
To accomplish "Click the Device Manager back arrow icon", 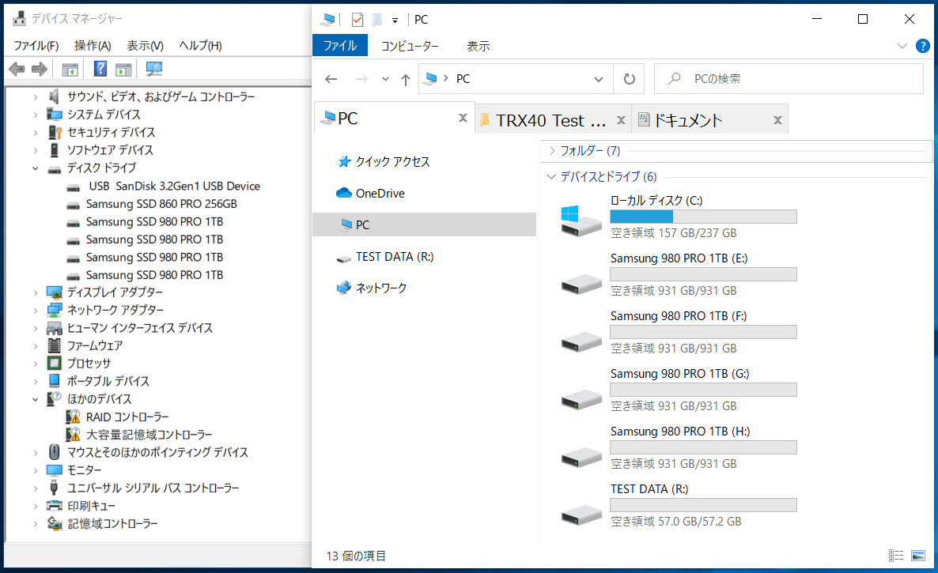I will [x=17, y=70].
